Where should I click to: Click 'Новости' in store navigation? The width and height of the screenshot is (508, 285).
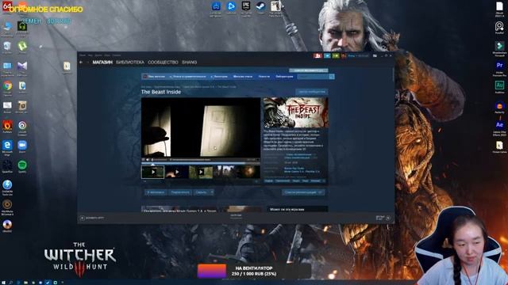tap(264, 77)
